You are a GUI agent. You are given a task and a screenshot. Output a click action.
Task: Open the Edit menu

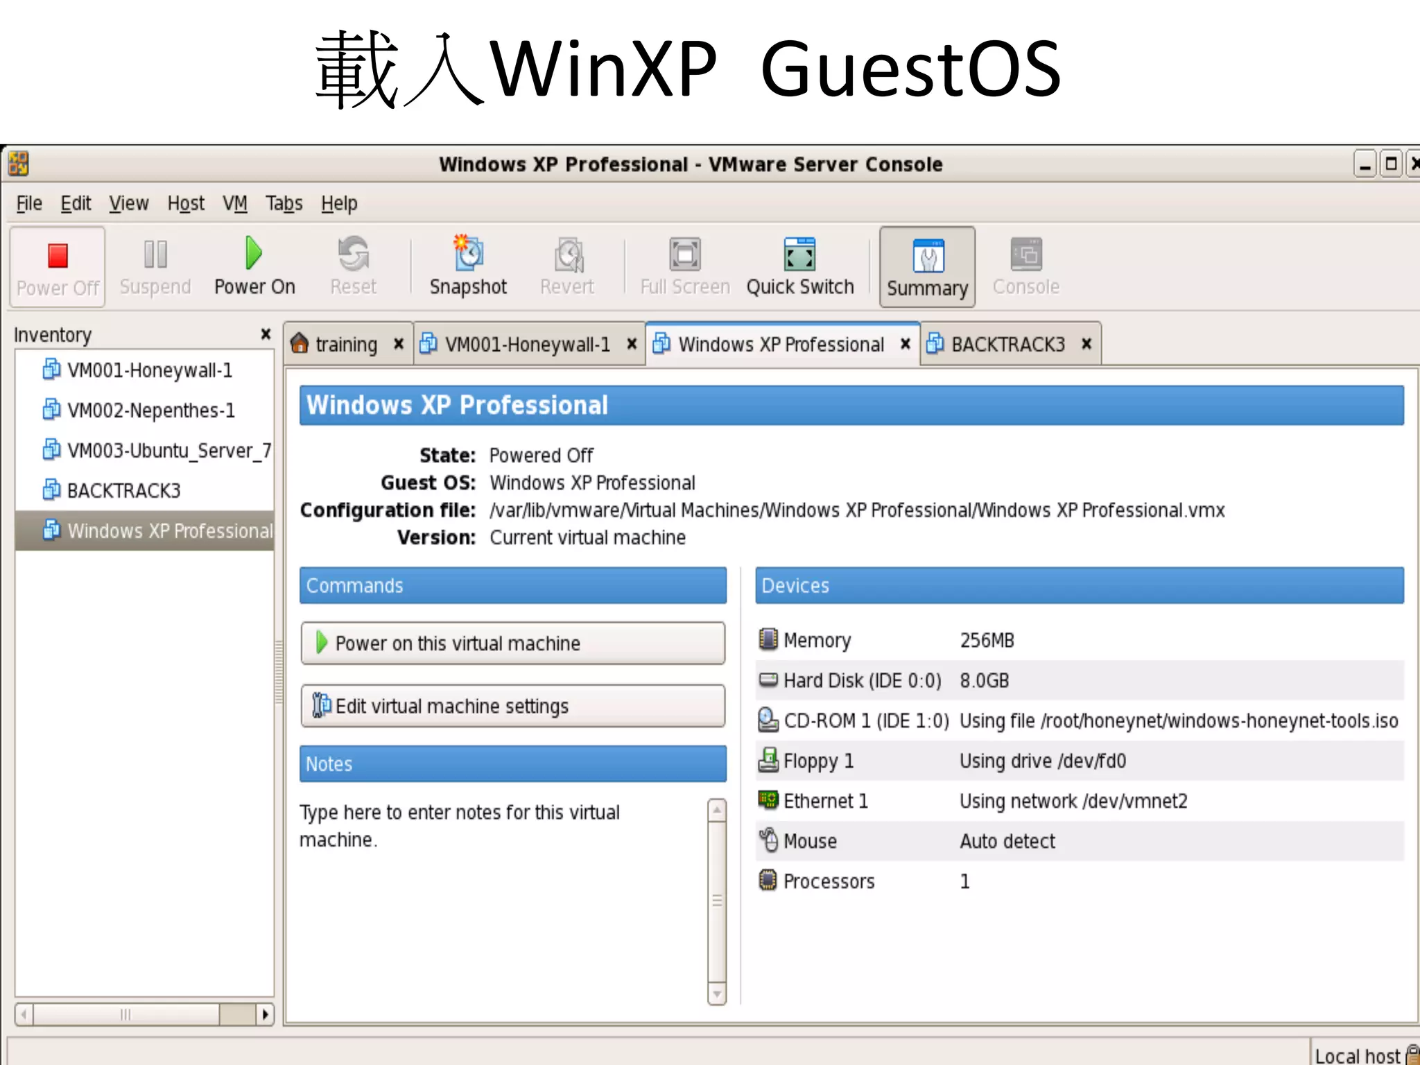click(x=76, y=203)
